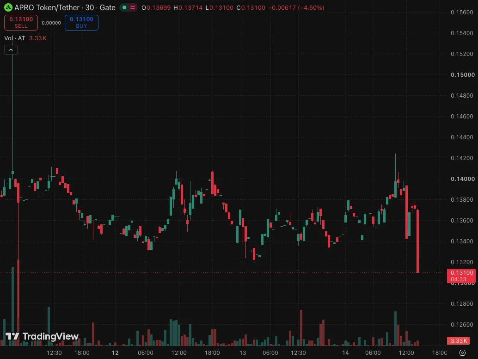This screenshot has width=478, height=359.
Task: Click the 0.00000 spread between SELL and BUY
Action: pos(51,23)
